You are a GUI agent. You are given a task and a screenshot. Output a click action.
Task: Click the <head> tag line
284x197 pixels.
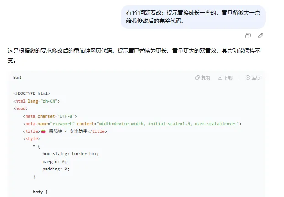(21, 109)
